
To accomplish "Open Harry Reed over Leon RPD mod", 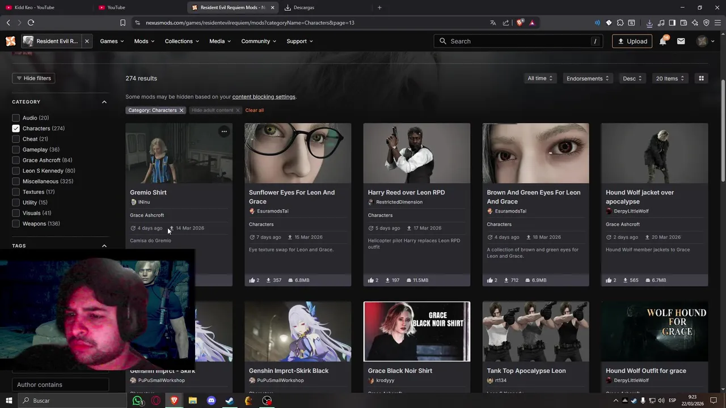I will (406, 193).
